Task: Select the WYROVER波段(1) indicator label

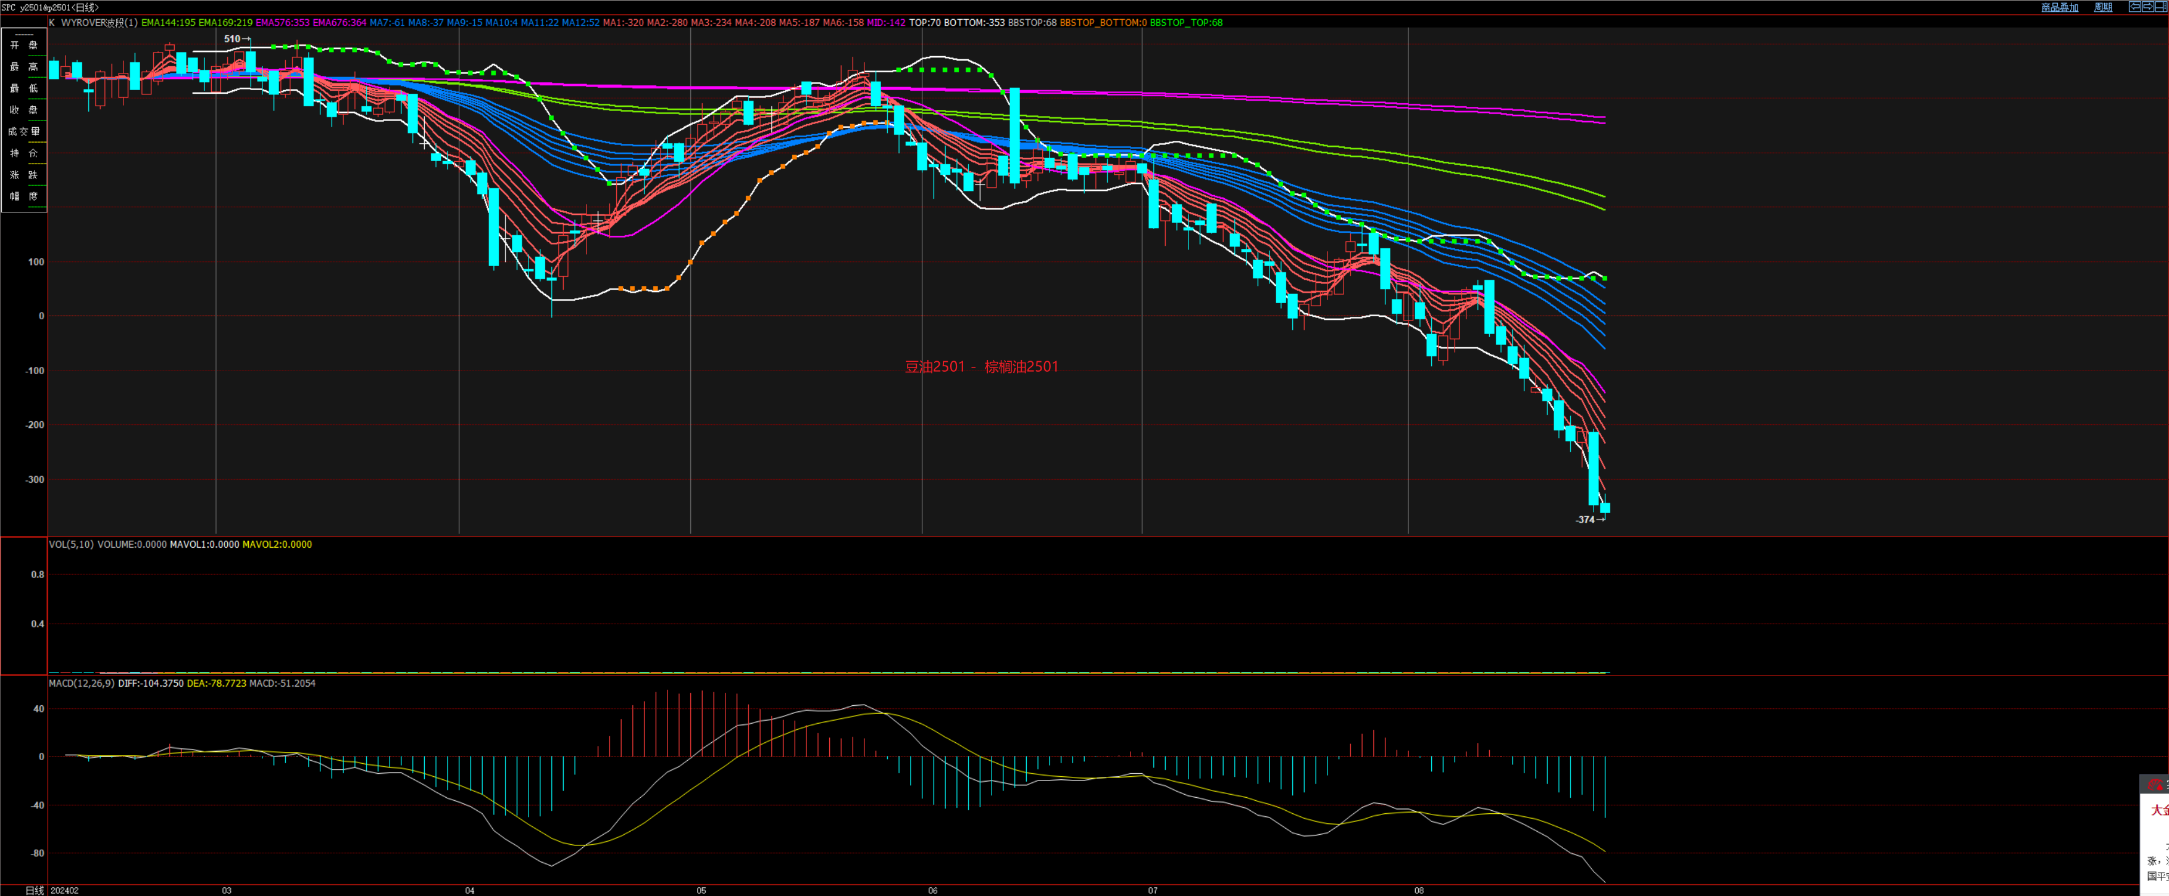Action: tap(99, 23)
